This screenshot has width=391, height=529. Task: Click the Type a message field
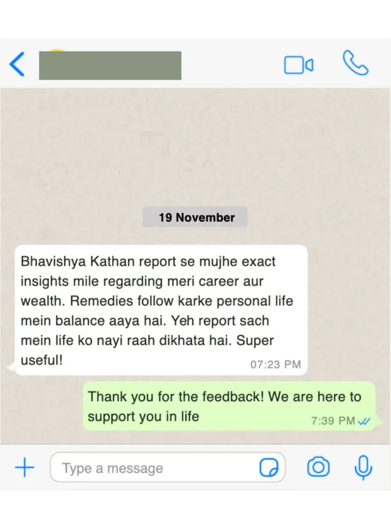[x=167, y=468]
